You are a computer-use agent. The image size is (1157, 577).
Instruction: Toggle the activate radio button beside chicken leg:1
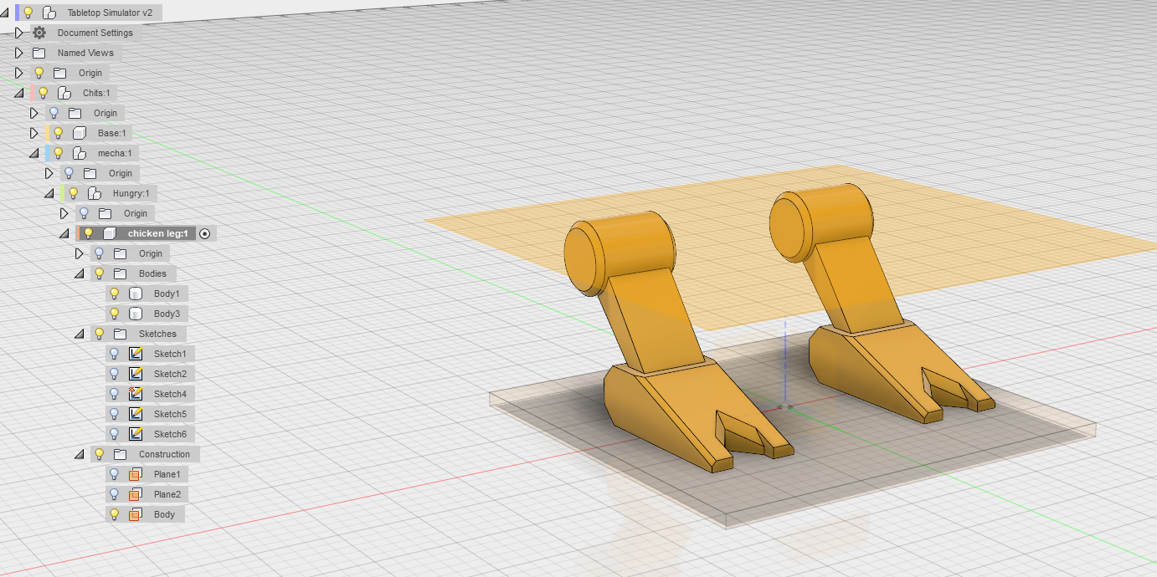[205, 233]
